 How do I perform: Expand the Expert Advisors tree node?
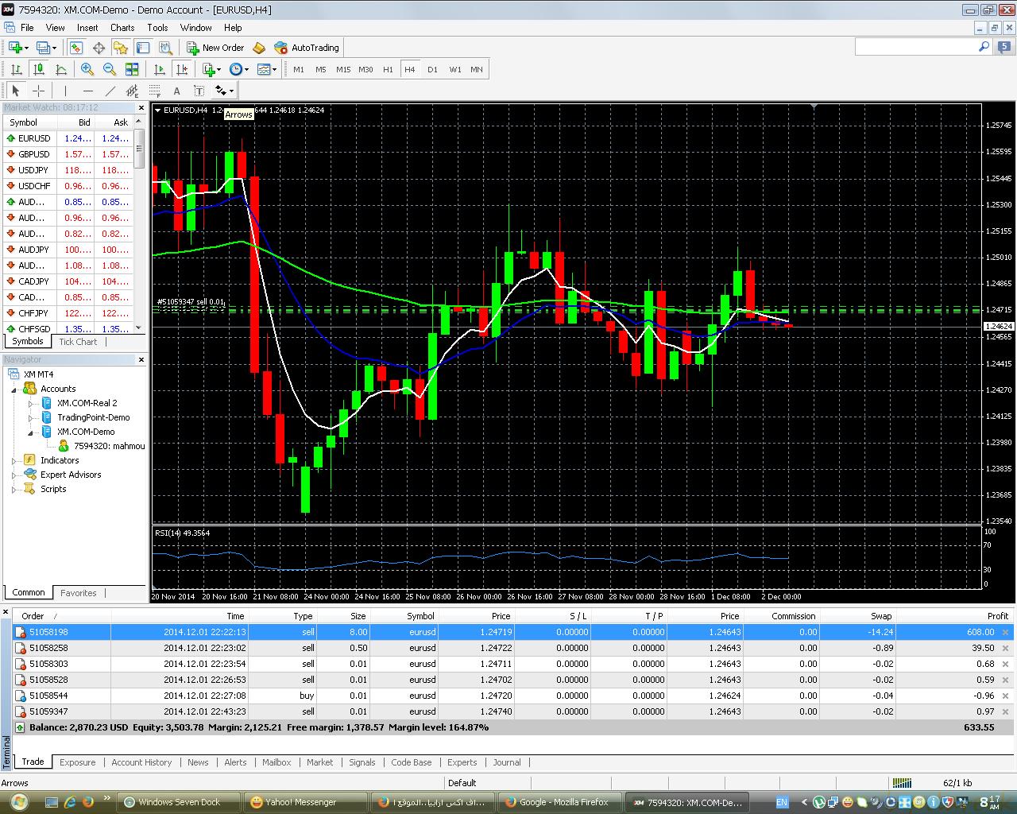point(14,475)
